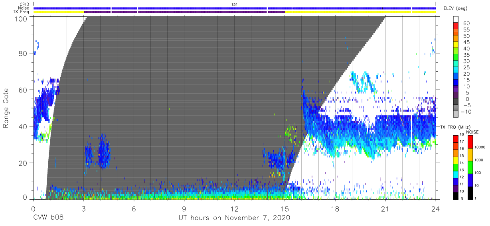The width and height of the screenshot is (490, 226).
Task: Select purple swatch between 5 and 10 on ELEV colorbar
Action: coord(456,90)
